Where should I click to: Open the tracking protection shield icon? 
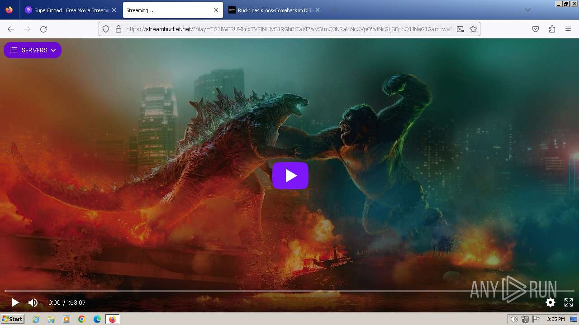(x=106, y=29)
